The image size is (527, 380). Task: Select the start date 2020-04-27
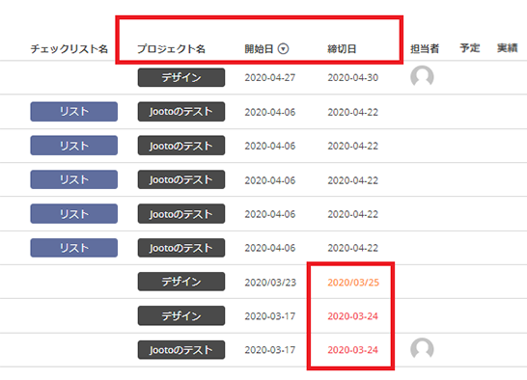coord(270,78)
